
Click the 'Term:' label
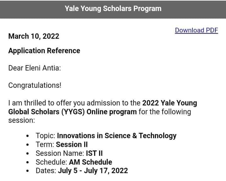coord(45,144)
